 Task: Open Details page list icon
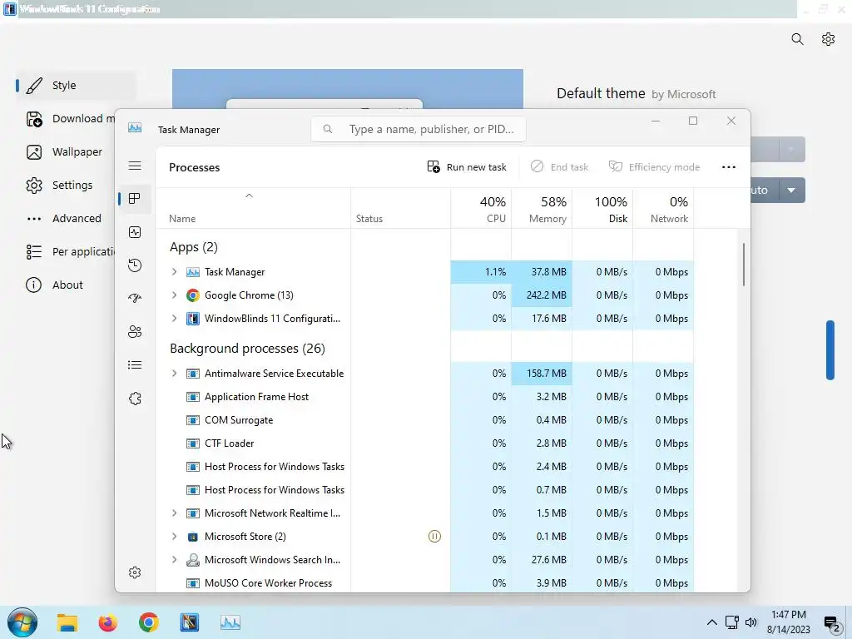(x=135, y=365)
